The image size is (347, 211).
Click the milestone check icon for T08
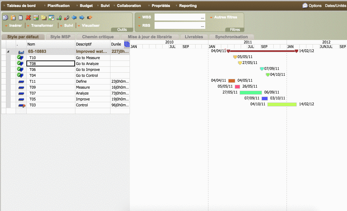20,63
